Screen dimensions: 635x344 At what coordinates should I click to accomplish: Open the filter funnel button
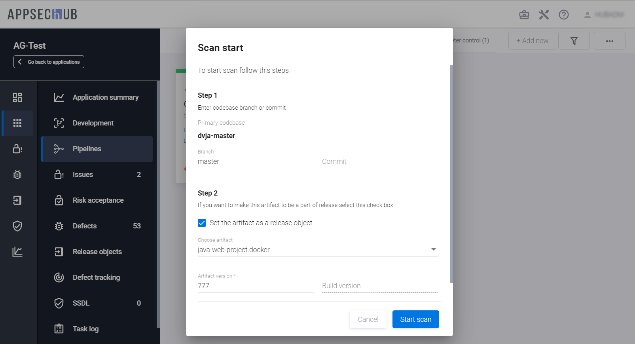pyautogui.click(x=574, y=41)
